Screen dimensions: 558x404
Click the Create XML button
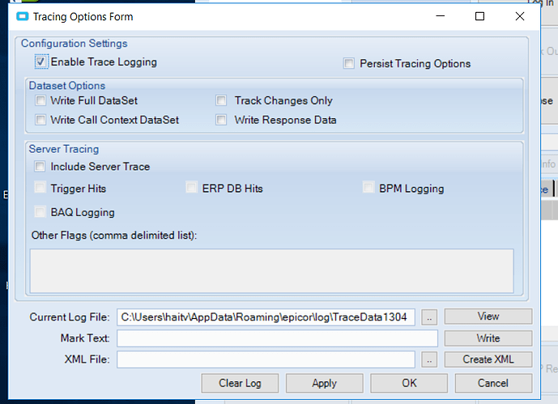pyautogui.click(x=488, y=359)
